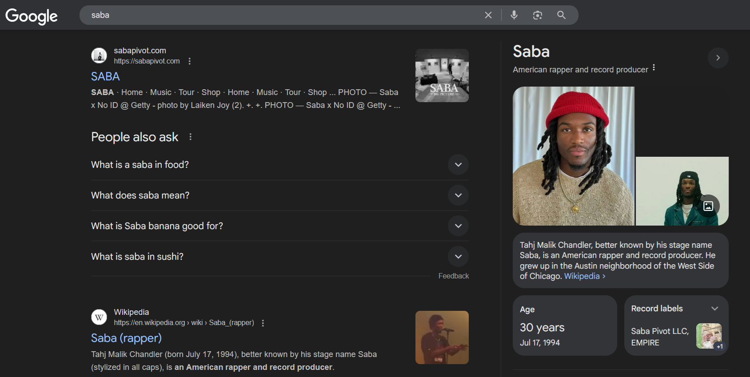Open the 'Saba (rapper)' result link
The height and width of the screenshot is (377, 750).
[126, 338]
